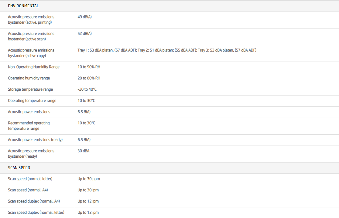The height and width of the screenshot is (218, 339).
Task: Click the Storage temperature range label
Action: pos(30,89)
